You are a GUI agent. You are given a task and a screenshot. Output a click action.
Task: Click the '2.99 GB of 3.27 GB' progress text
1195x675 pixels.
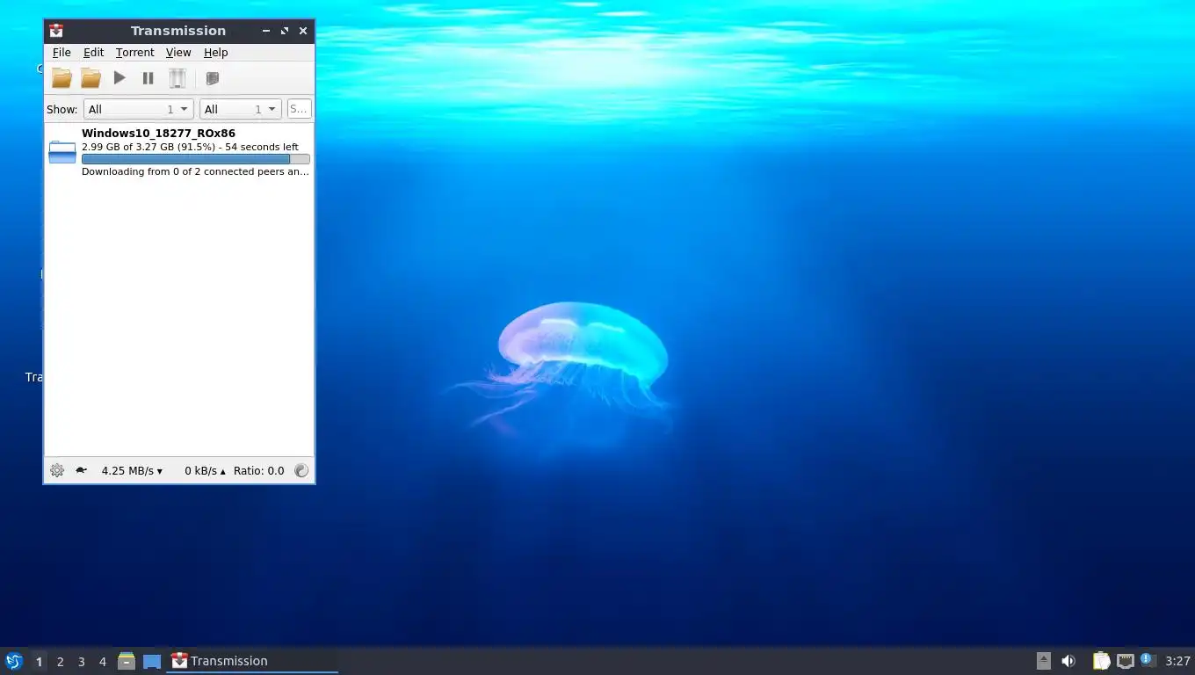pos(127,147)
